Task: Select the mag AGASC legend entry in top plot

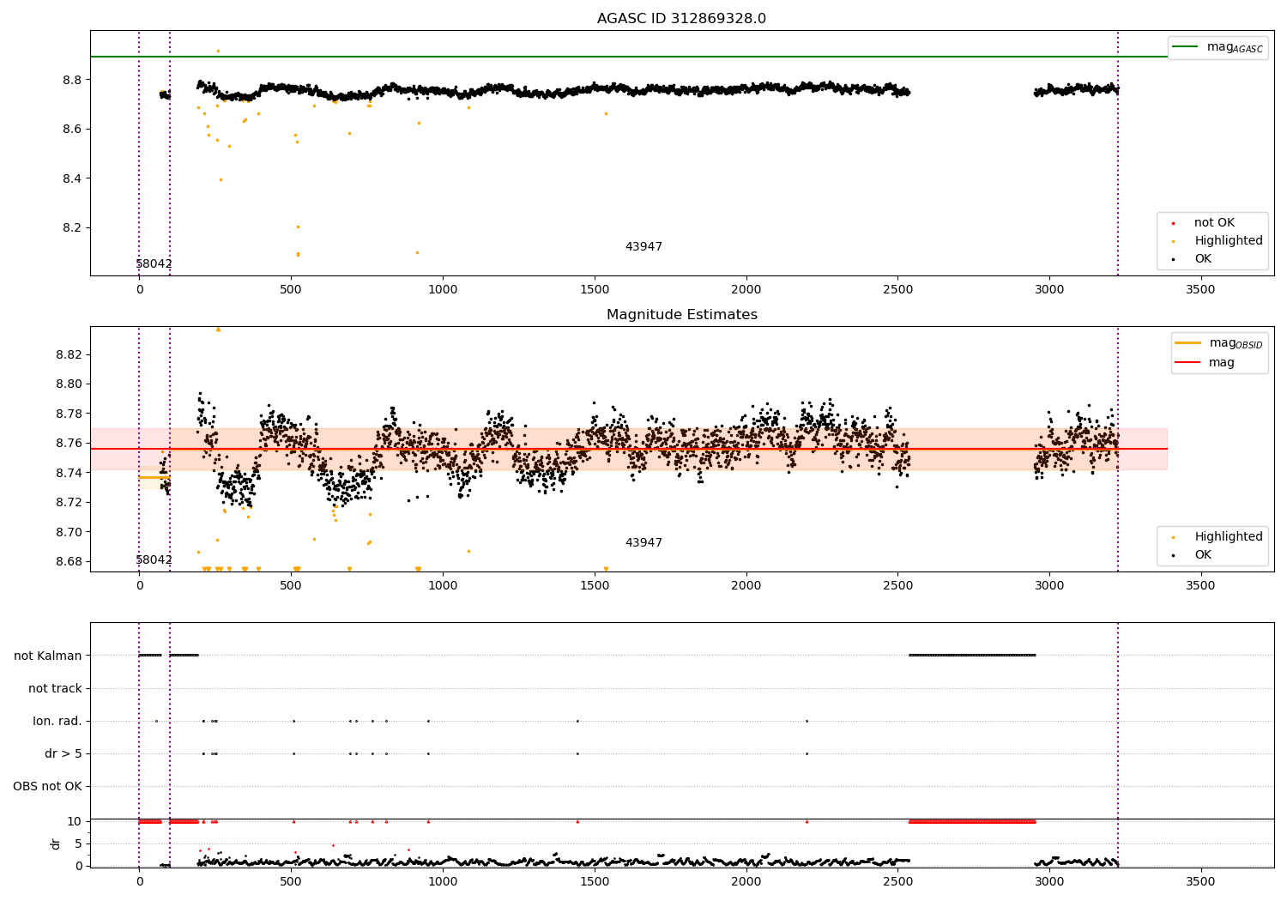Action: point(1218,47)
